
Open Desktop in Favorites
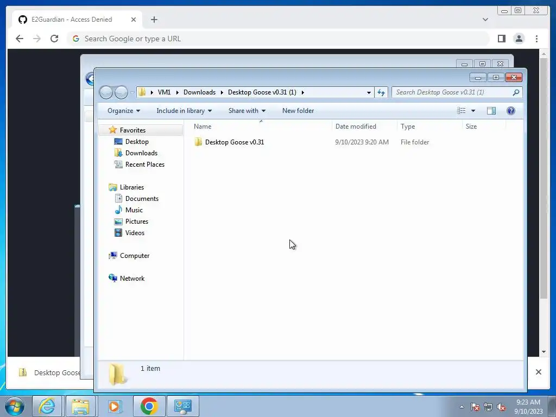coord(137,142)
